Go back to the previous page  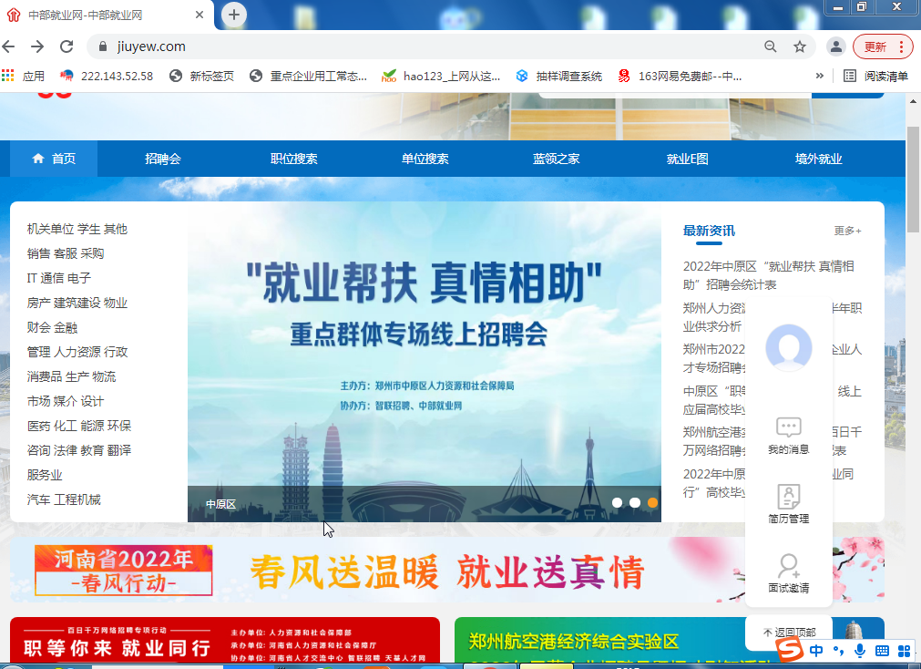[8, 46]
